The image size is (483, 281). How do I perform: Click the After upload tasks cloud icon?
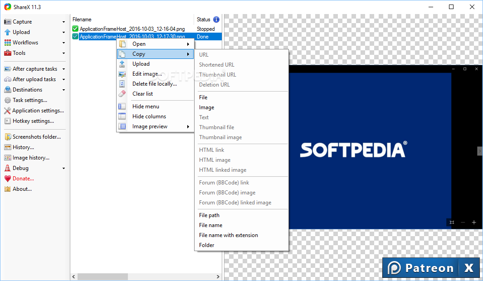[x=7, y=79]
